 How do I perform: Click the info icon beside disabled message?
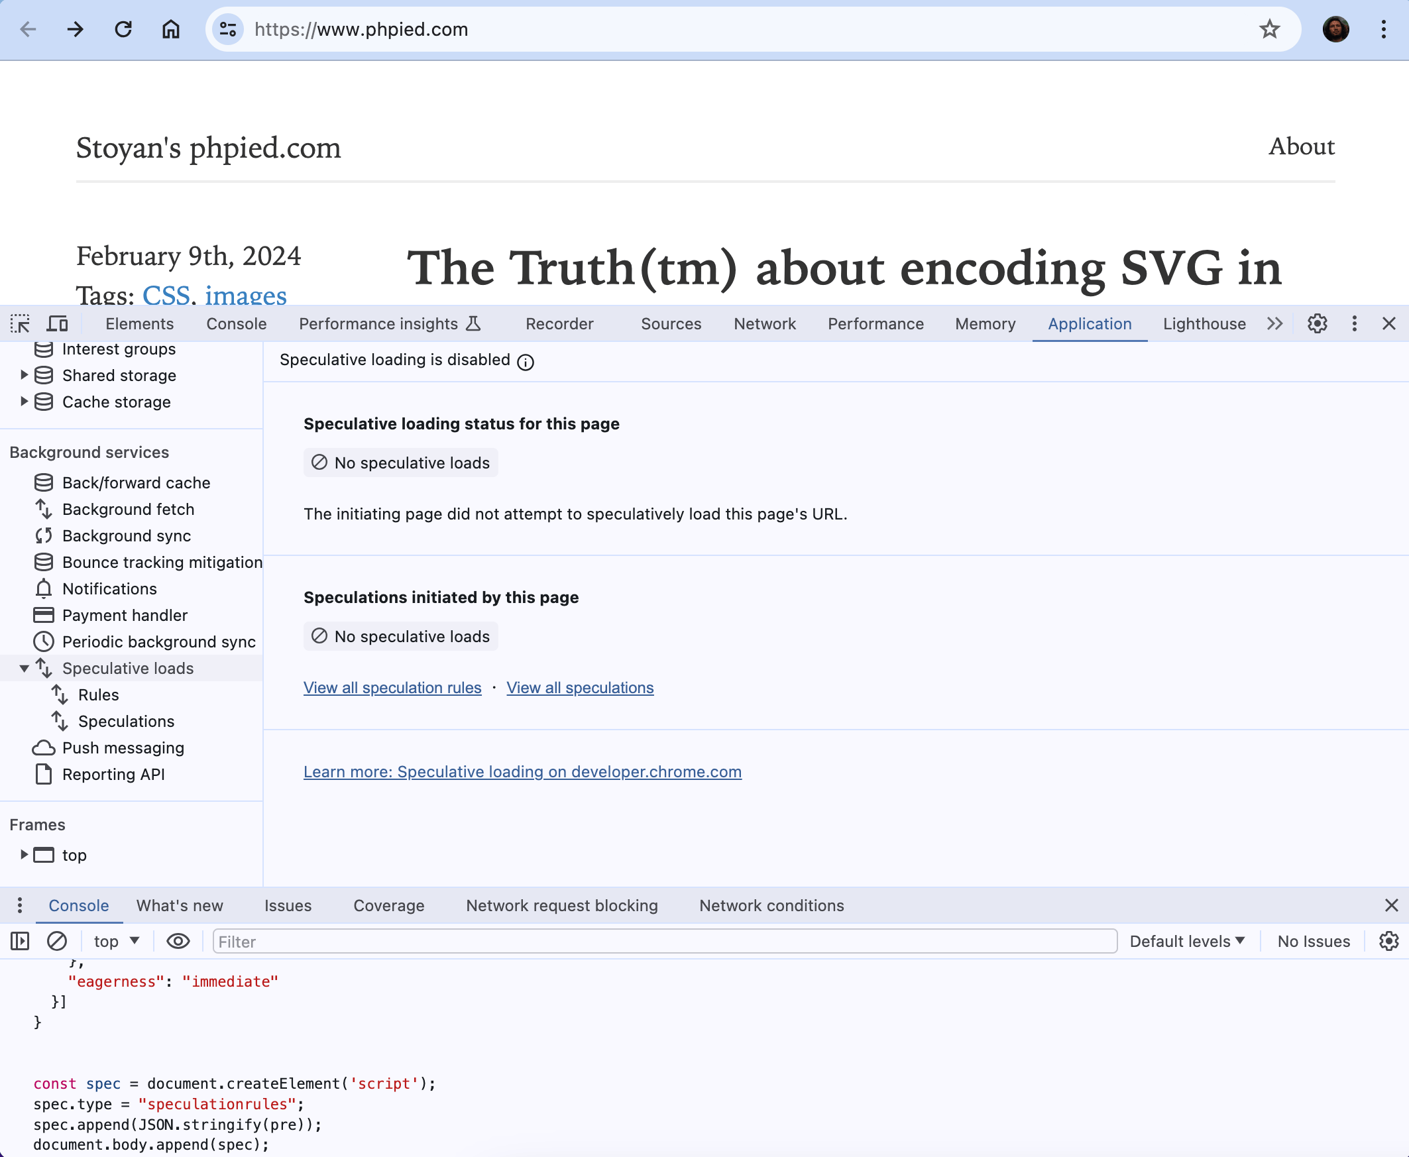click(x=526, y=362)
